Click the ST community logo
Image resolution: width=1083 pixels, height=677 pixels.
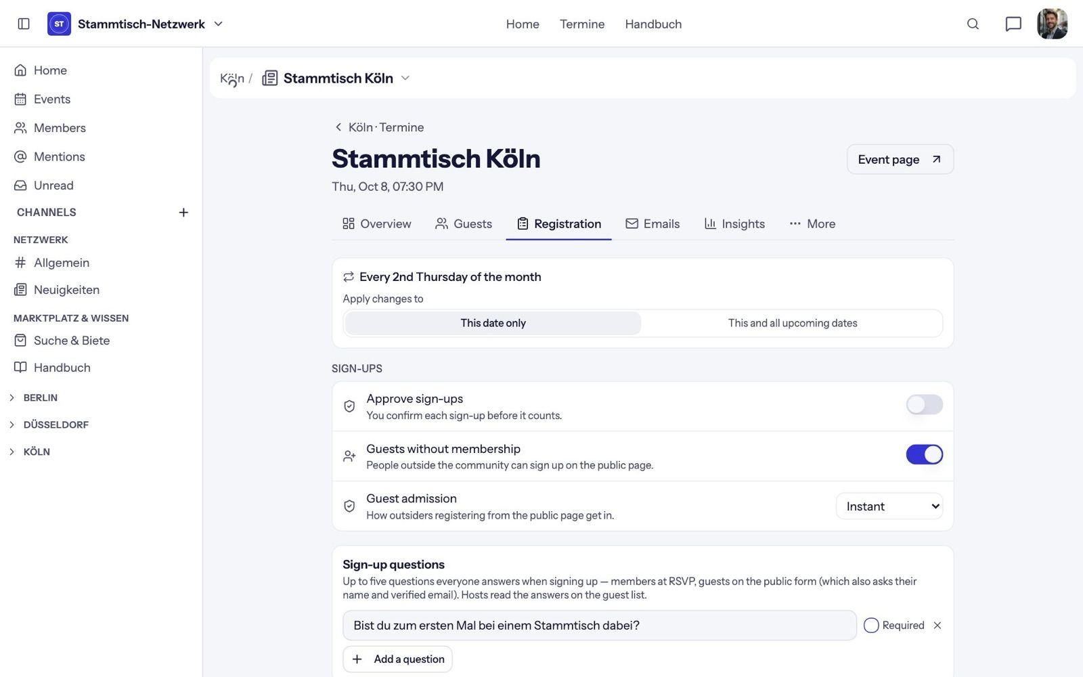coord(59,24)
